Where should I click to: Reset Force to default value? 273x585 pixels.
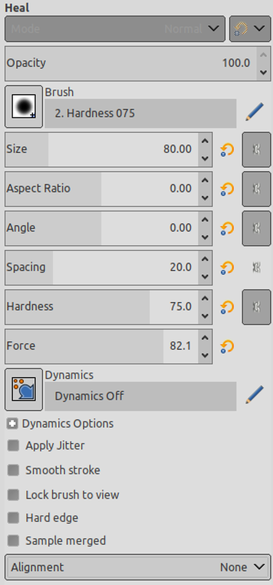click(227, 347)
